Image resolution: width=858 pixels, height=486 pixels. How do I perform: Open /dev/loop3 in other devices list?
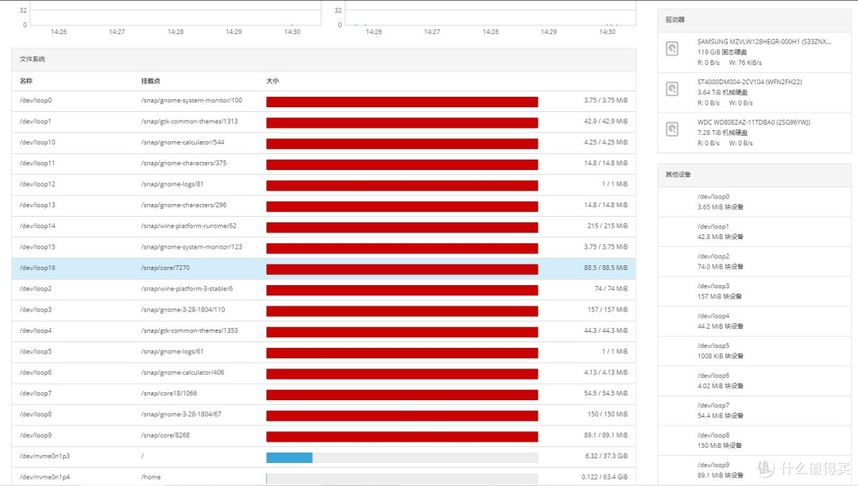click(x=754, y=291)
